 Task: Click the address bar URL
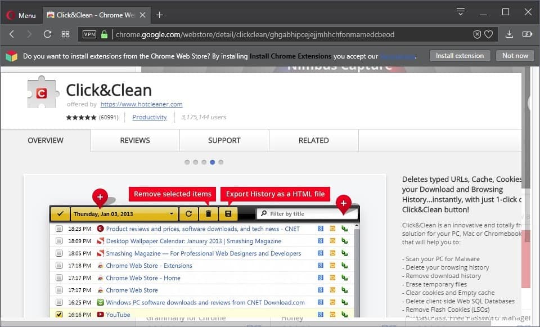pos(255,34)
